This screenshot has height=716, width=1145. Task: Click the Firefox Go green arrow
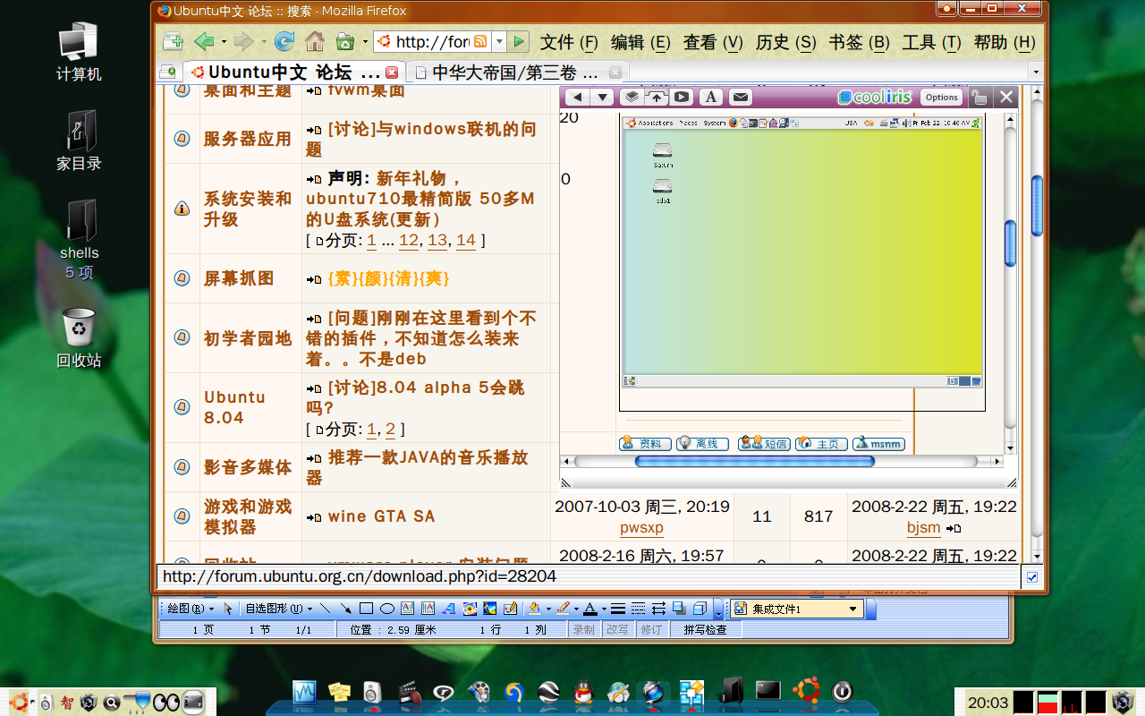[519, 41]
